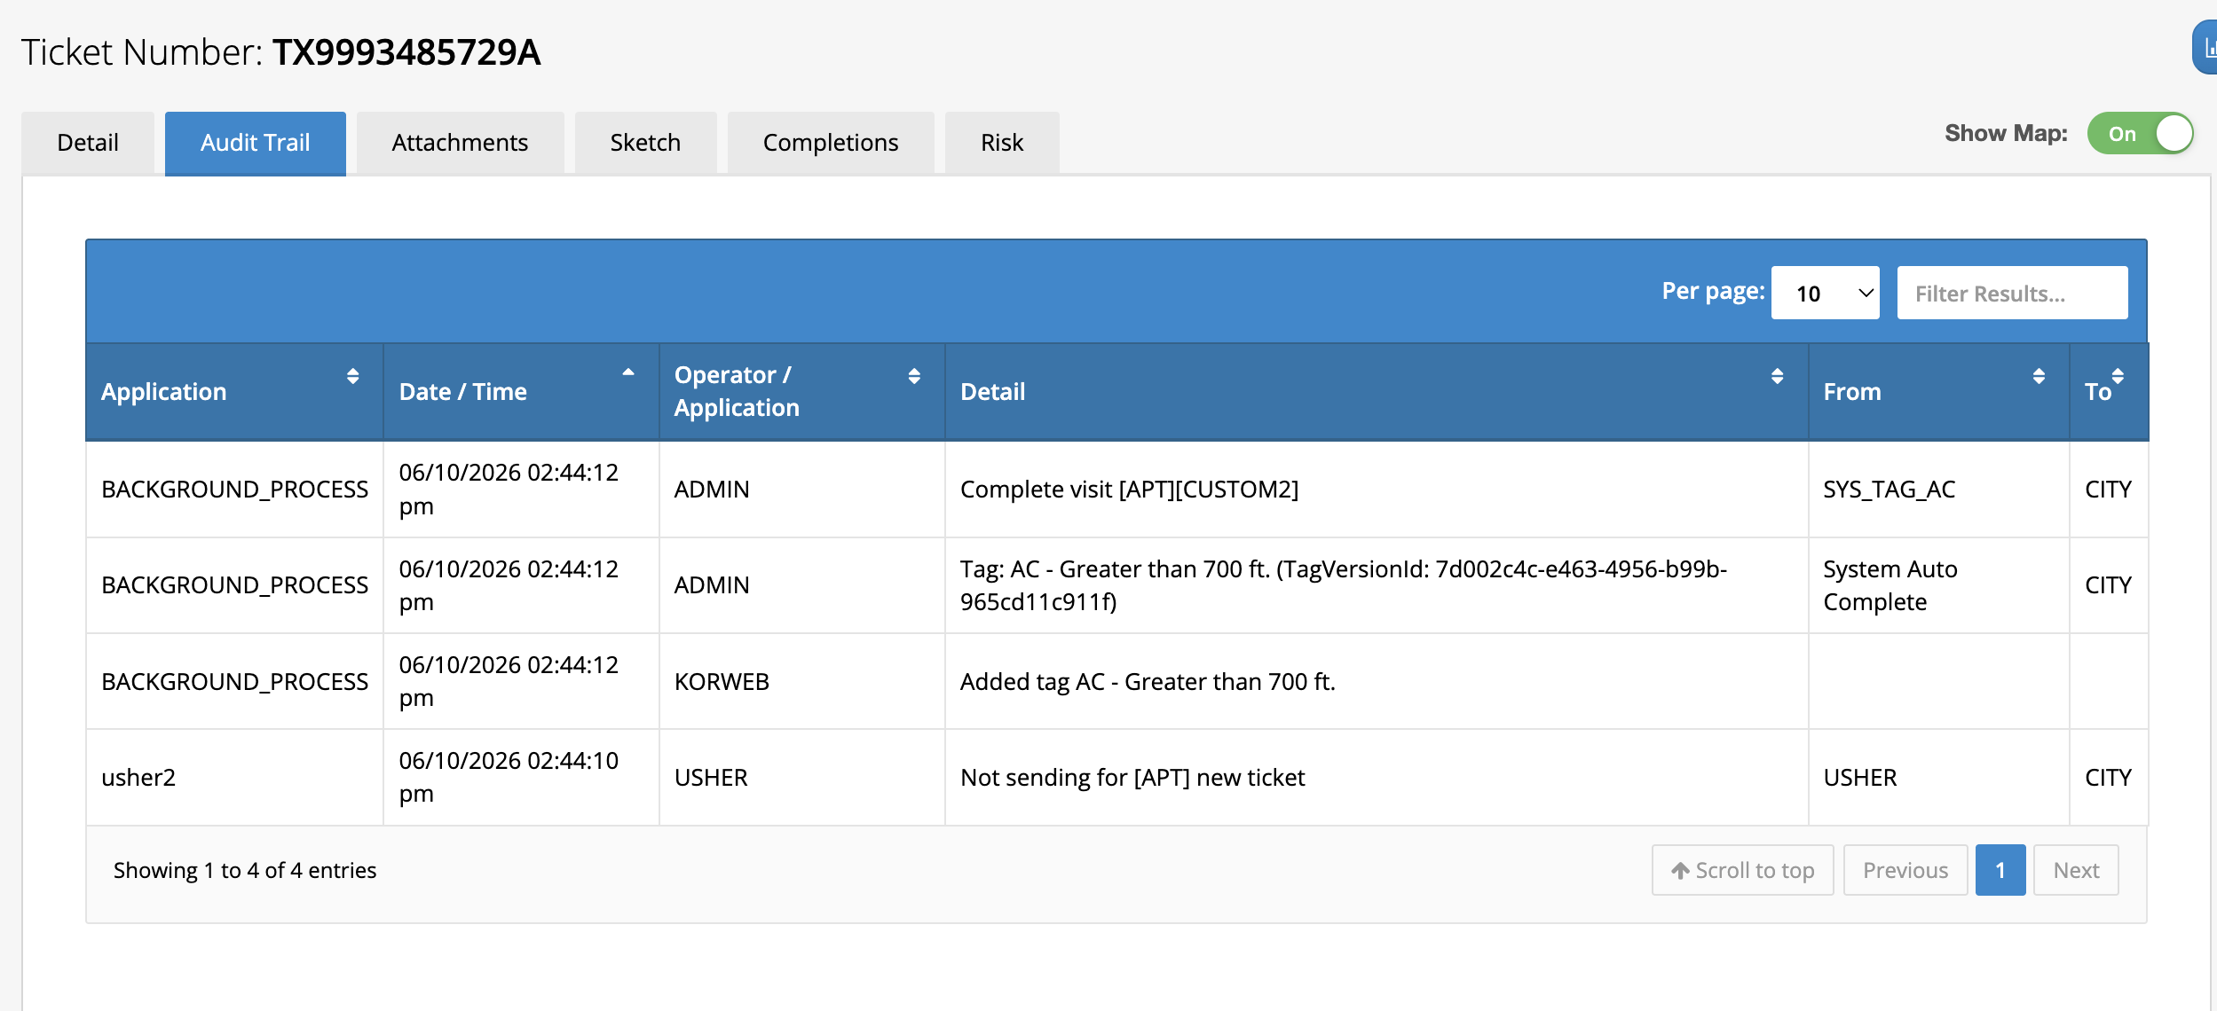
Task: Sort by Operator / Application column arrows
Action: tap(914, 376)
